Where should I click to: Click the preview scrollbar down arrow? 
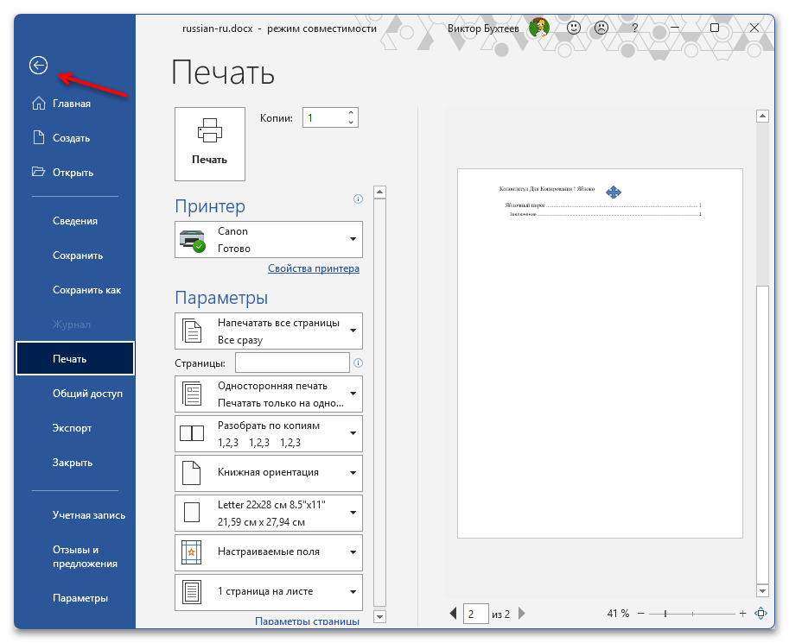click(x=763, y=591)
